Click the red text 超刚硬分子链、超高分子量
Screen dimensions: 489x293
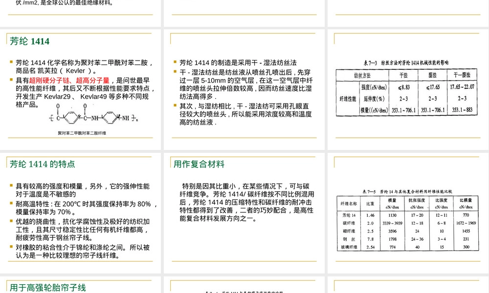(69, 81)
